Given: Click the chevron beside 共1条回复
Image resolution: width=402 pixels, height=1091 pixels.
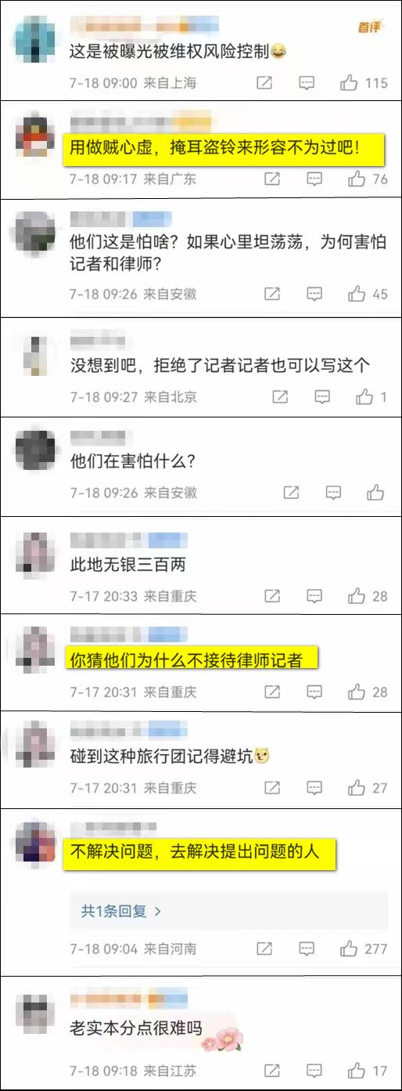Looking at the screenshot, I should [157, 912].
